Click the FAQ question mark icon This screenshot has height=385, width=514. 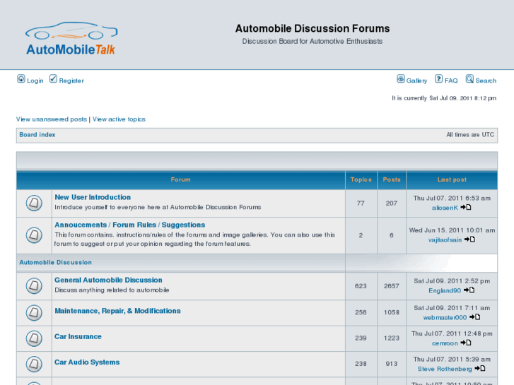click(438, 79)
